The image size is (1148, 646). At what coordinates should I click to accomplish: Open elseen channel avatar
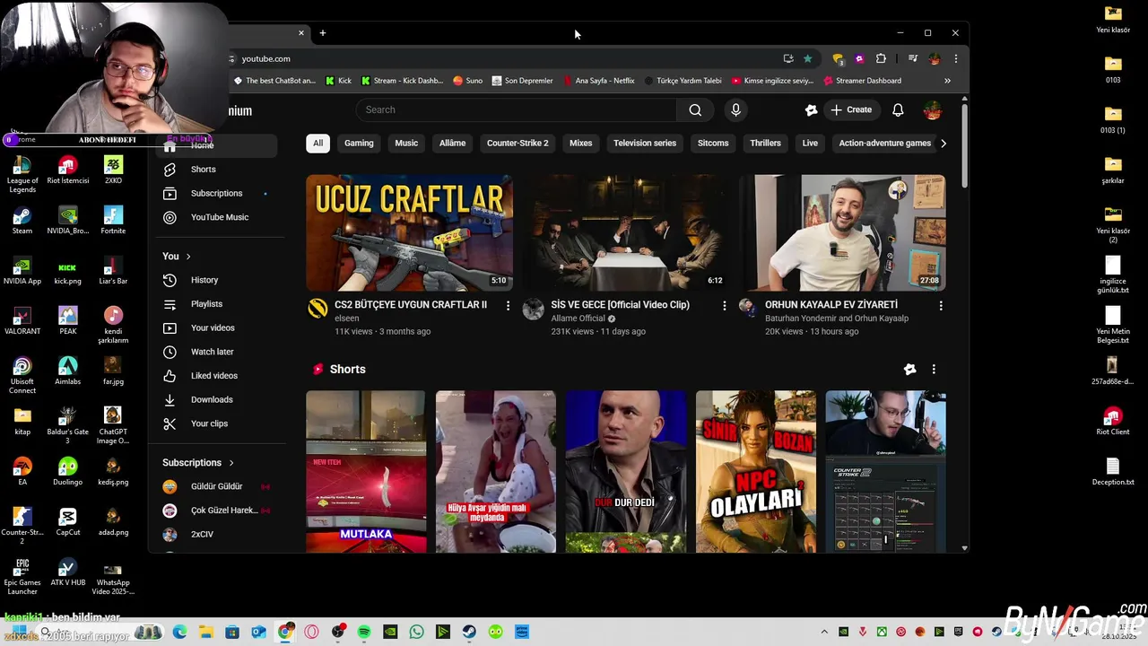317,309
